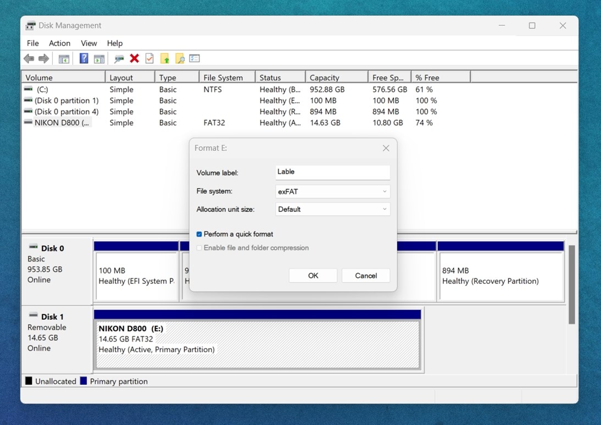
Task: Uncheck Perform a quick format
Action: pyautogui.click(x=199, y=234)
